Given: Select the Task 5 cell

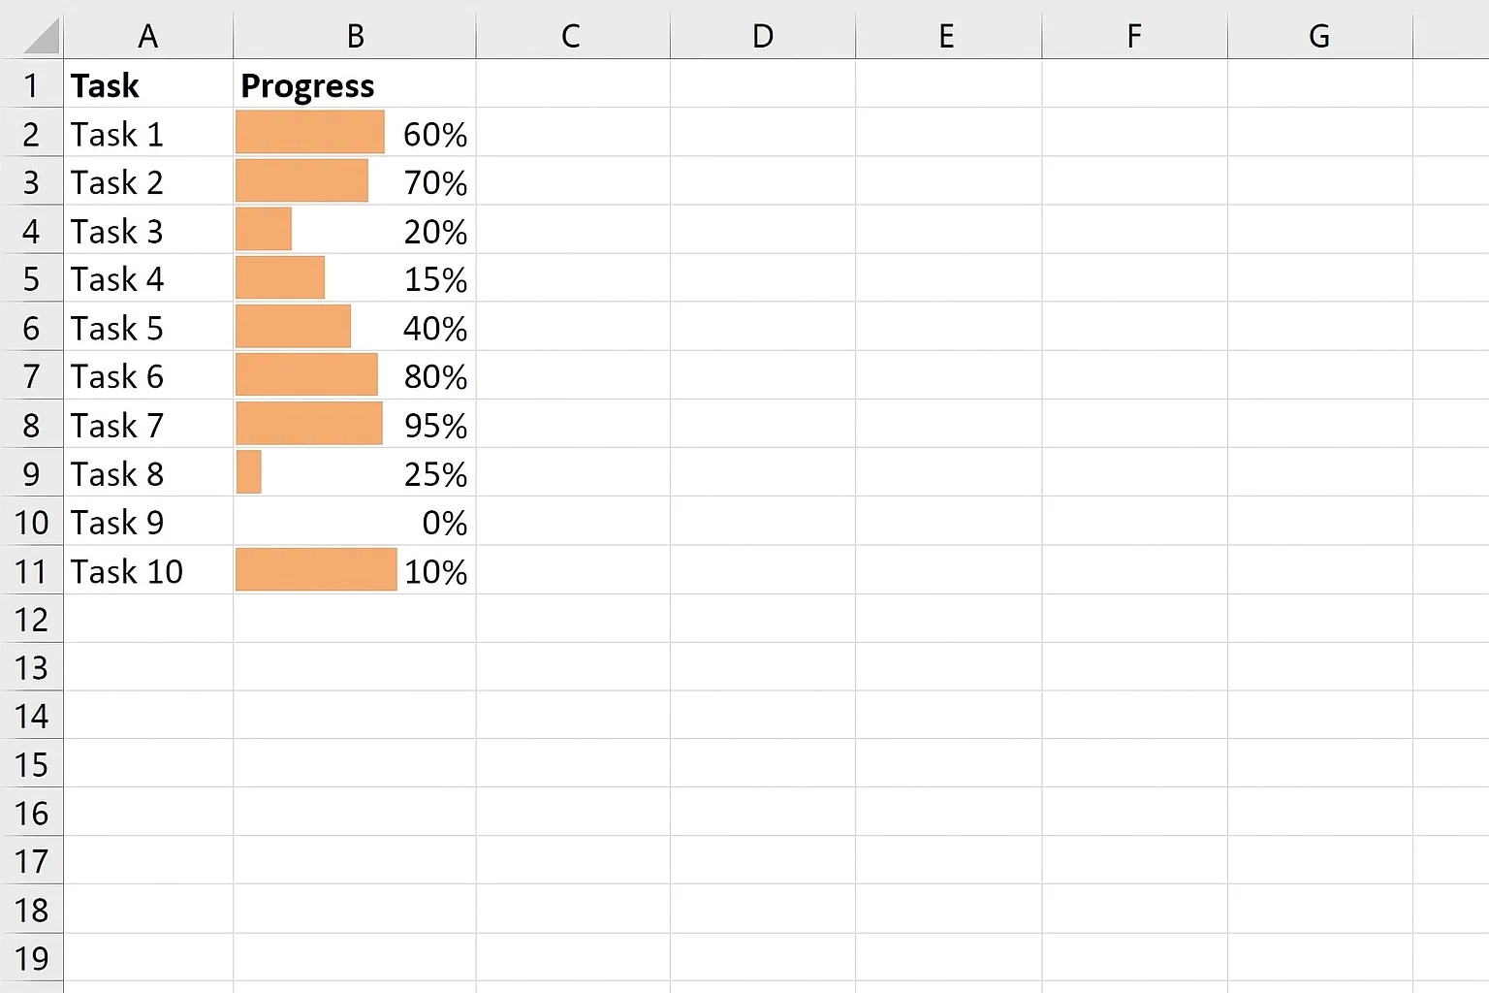Looking at the screenshot, I should click(147, 328).
